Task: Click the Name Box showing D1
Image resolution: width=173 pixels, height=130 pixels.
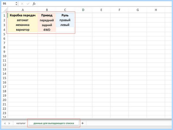Action: click(x=8, y=4)
